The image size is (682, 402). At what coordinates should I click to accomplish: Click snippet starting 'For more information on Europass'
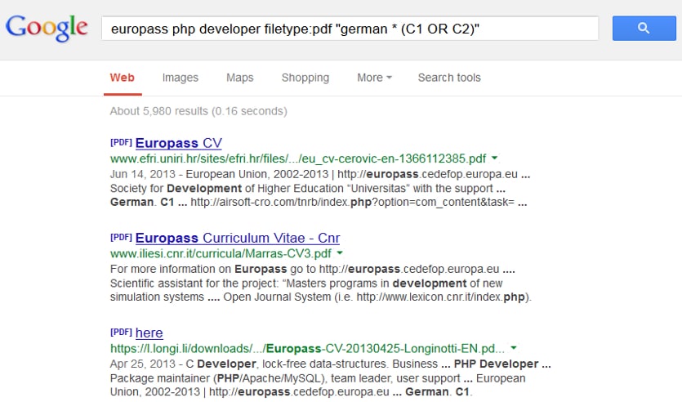tap(321, 284)
